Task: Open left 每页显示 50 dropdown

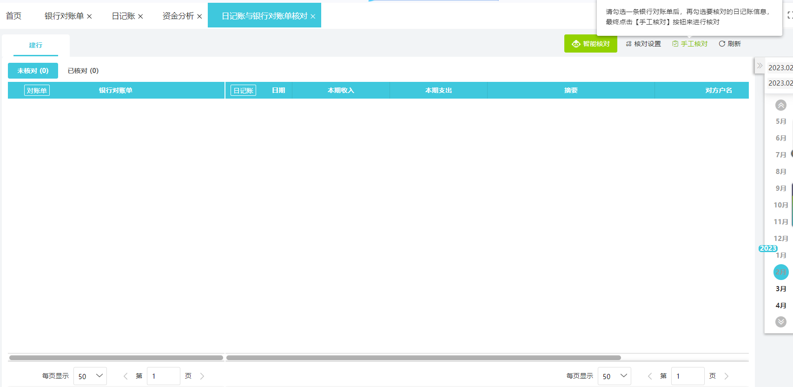Action: point(90,376)
